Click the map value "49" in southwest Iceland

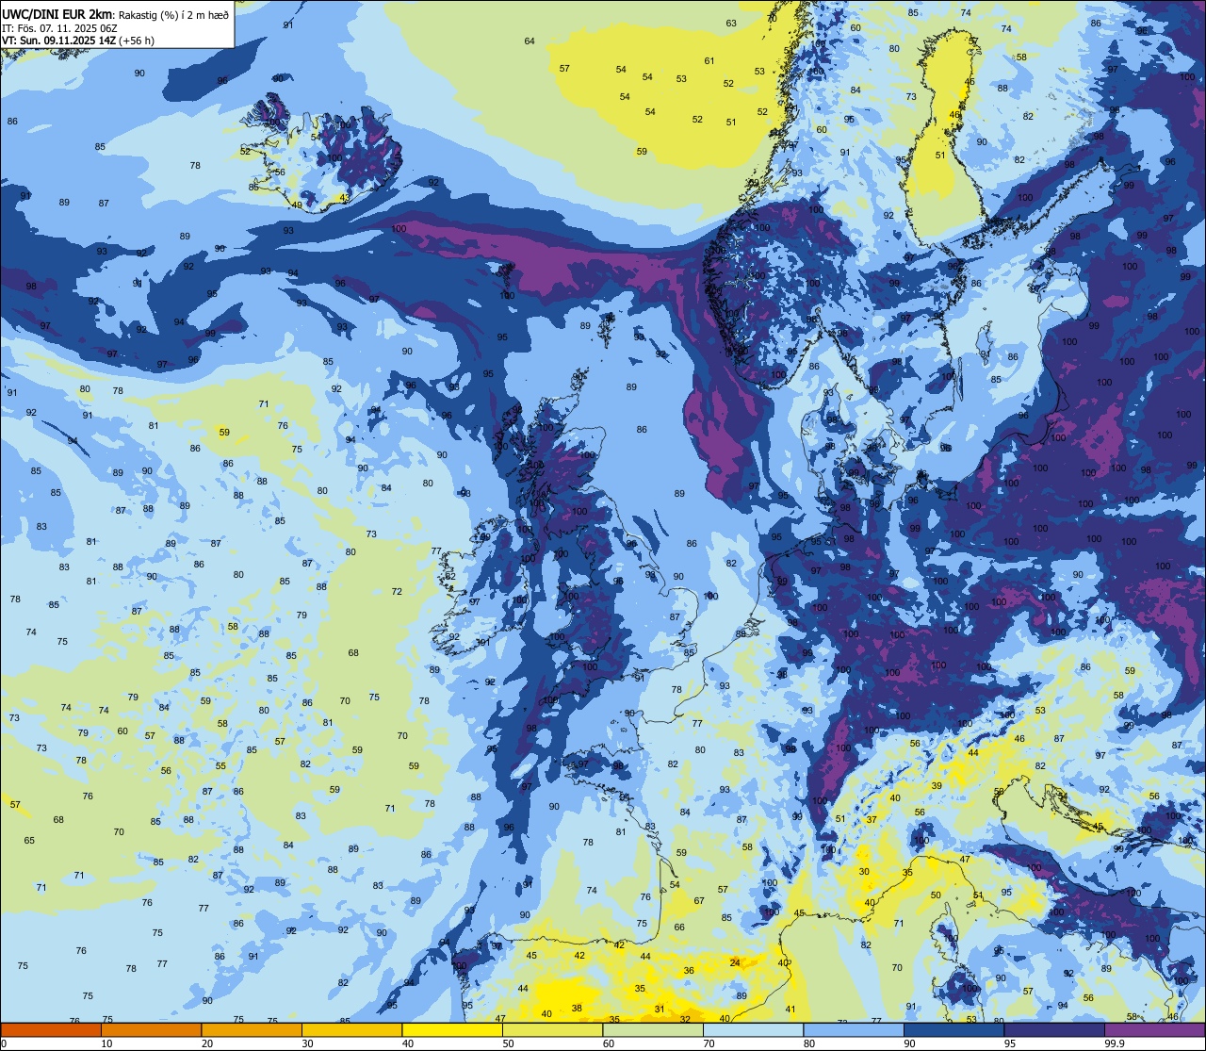pos(297,205)
